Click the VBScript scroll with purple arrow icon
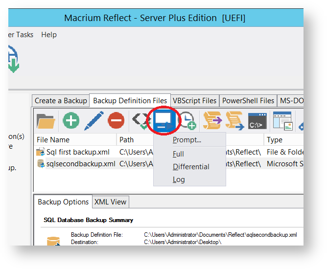 click(212, 120)
